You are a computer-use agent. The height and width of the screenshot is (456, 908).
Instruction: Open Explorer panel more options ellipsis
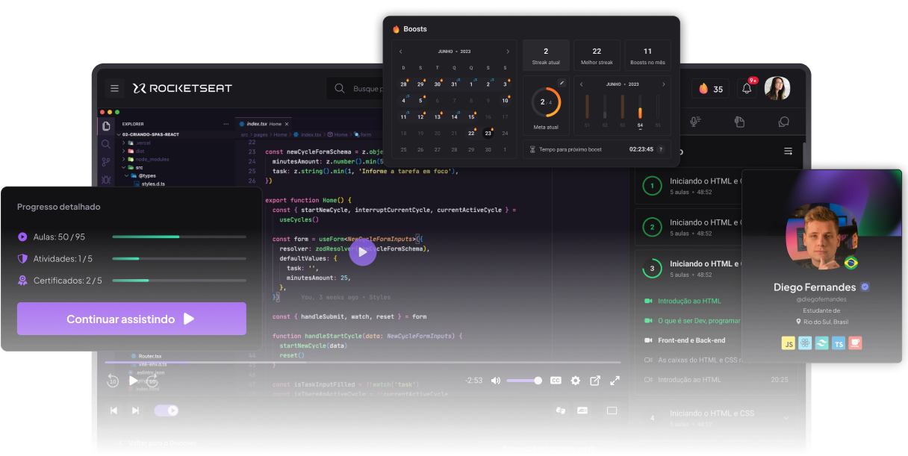226,124
